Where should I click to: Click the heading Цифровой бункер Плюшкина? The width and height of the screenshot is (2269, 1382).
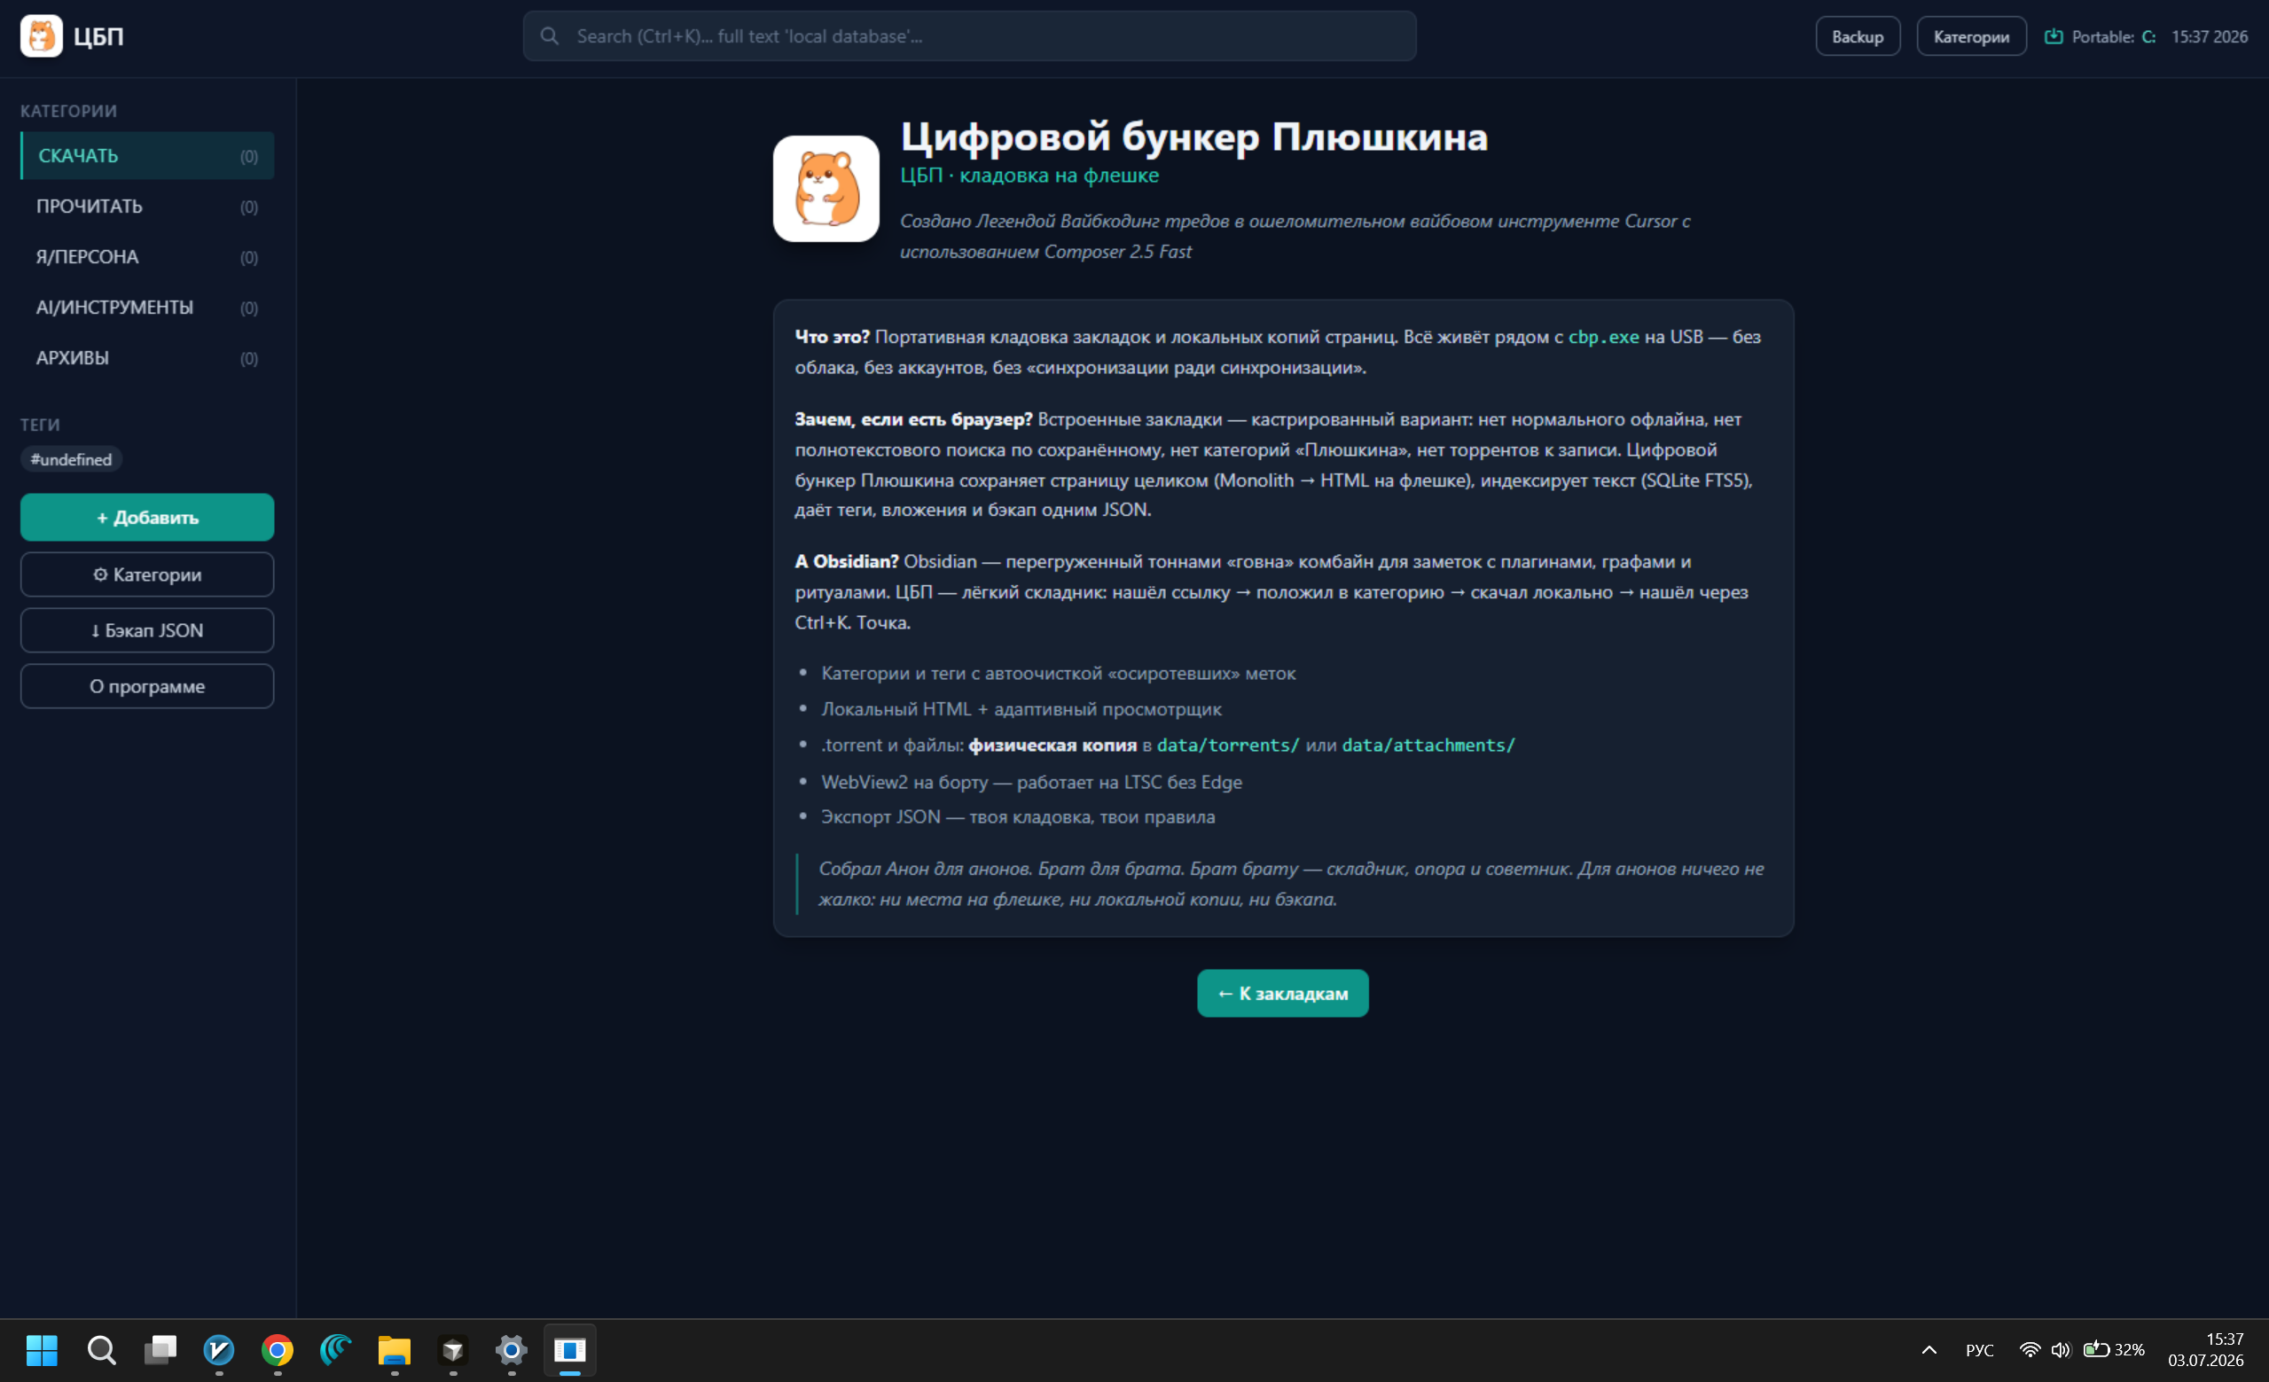click(1194, 137)
